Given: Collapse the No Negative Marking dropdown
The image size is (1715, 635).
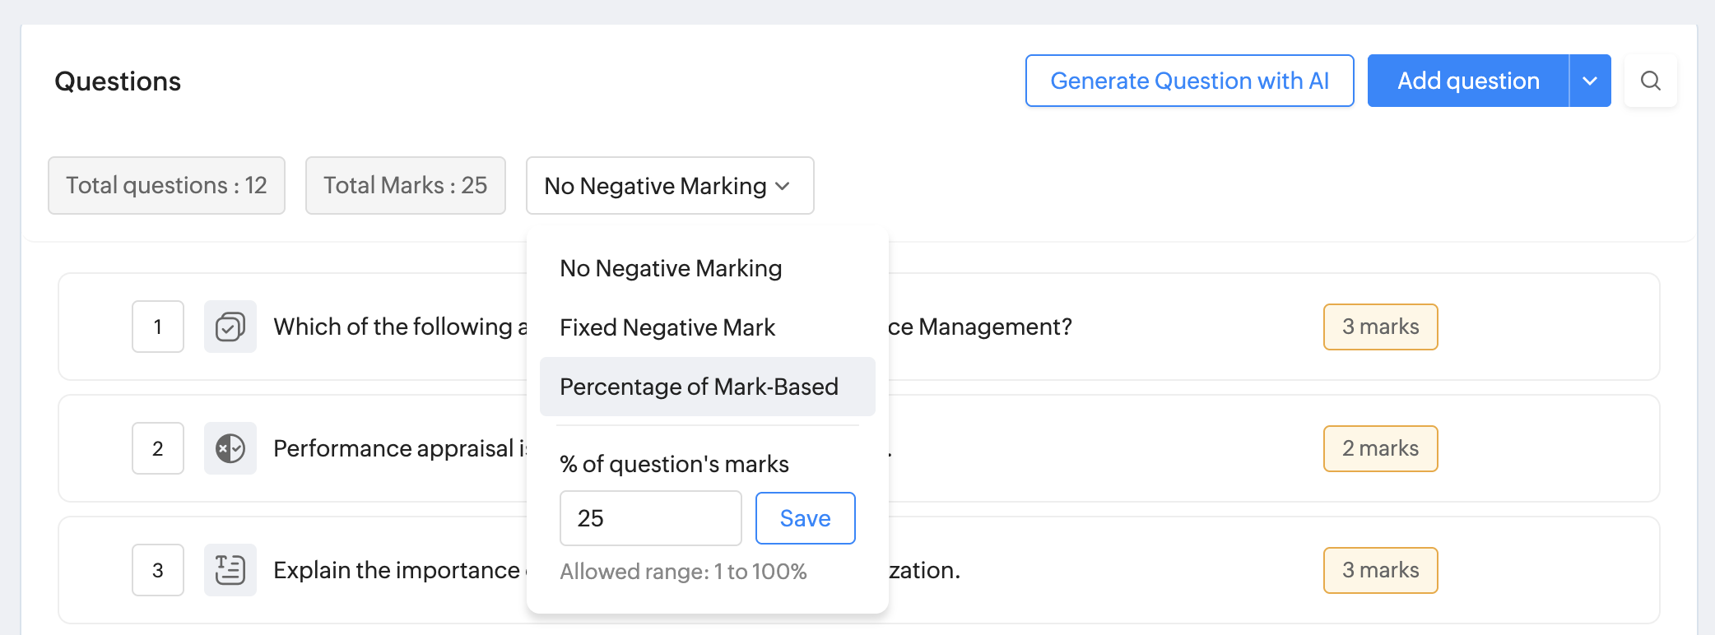Looking at the screenshot, I should [670, 186].
